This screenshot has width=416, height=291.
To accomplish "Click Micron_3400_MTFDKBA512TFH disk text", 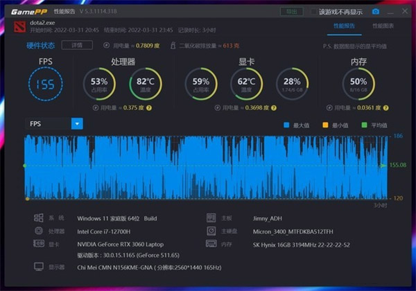I will pyautogui.click(x=293, y=231).
